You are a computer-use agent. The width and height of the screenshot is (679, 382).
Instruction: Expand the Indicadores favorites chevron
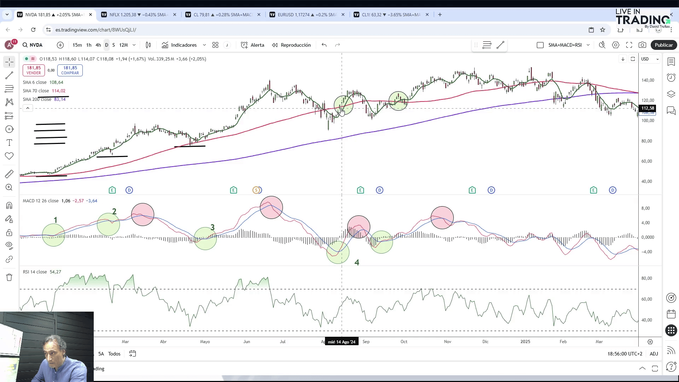click(204, 45)
